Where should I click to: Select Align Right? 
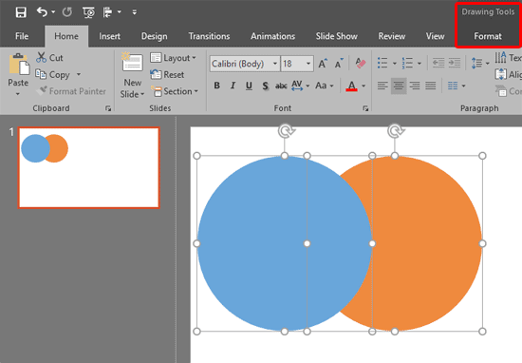415,86
